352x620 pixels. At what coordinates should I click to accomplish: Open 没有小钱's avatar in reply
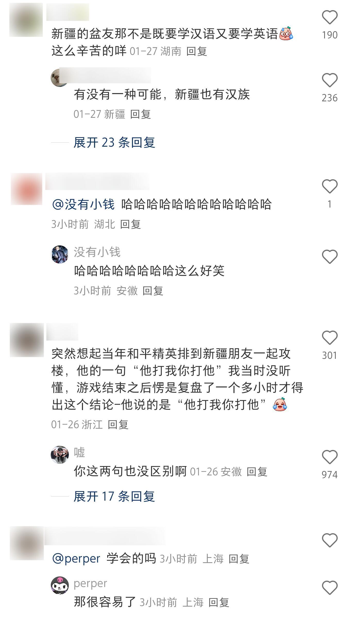[x=60, y=254]
